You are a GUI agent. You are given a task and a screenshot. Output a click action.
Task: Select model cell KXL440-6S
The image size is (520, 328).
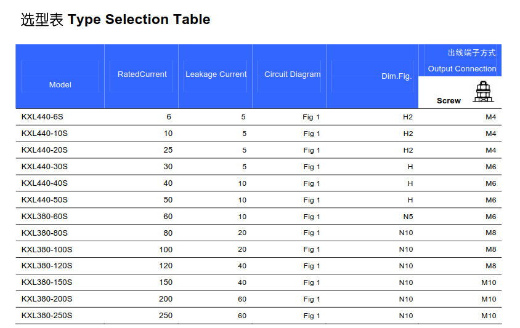click(42, 117)
